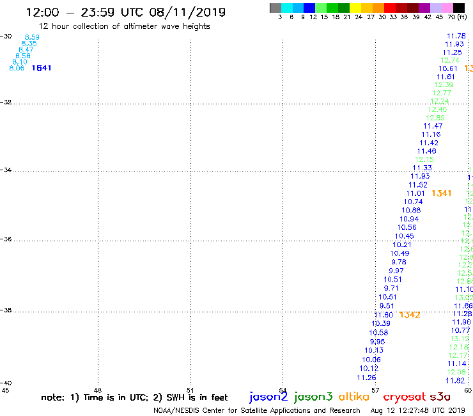Click the 51 longitude axis label
This screenshot has width=473, height=416.
190,390
